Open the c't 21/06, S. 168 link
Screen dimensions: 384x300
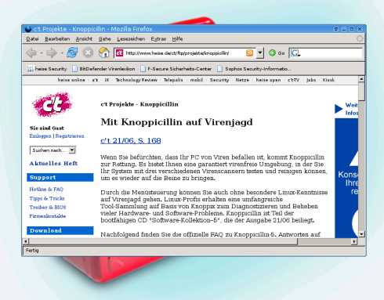131,140
